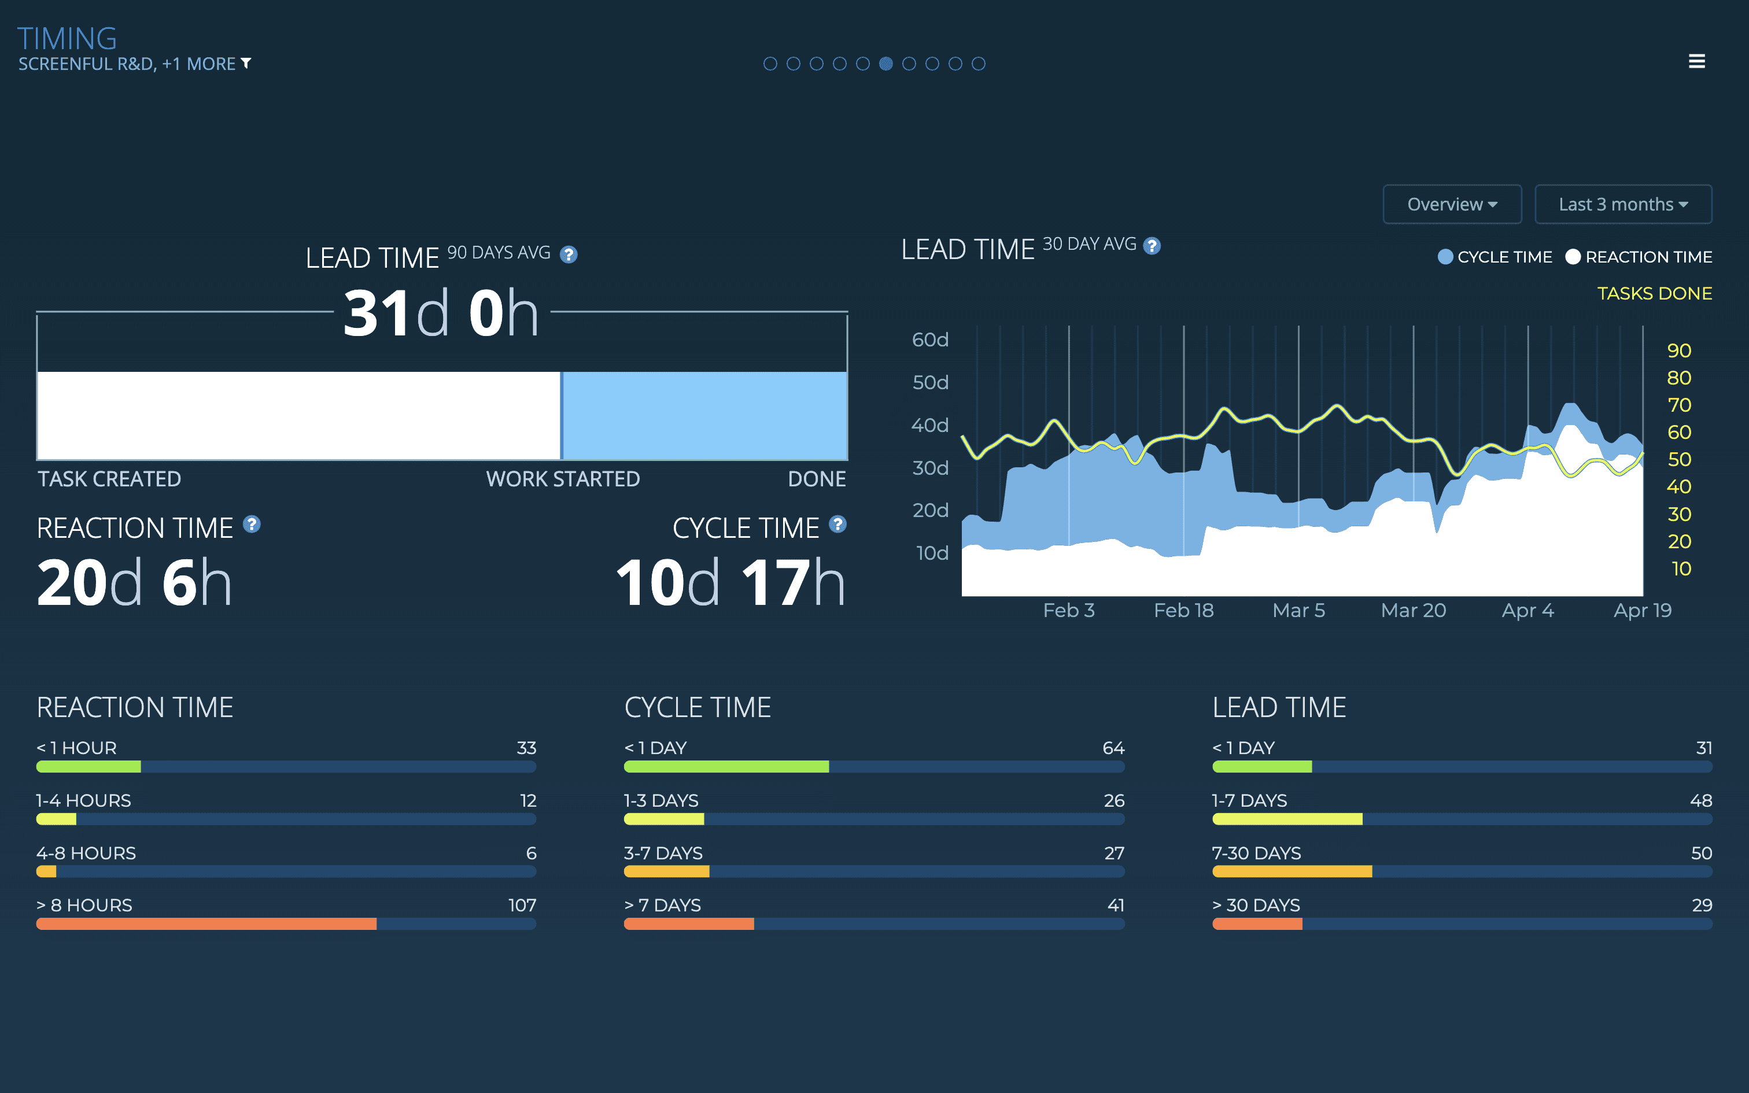Image resolution: width=1749 pixels, height=1093 pixels.
Task: Click the filter icon beside +1 MORE
Action: [x=246, y=64]
